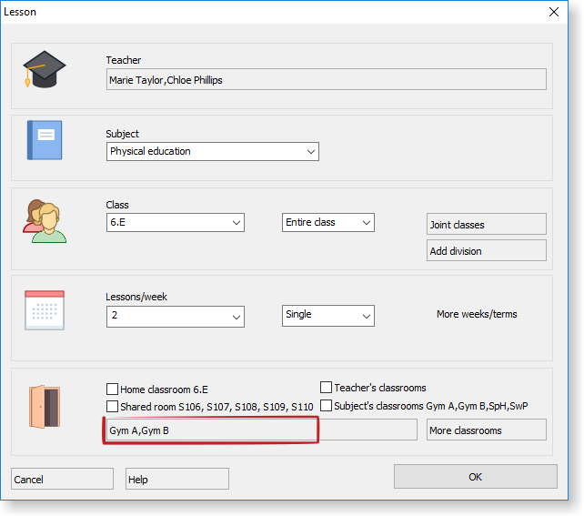Click the More weeks/terms link
This screenshot has width=584, height=516.
(x=477, y=315)
